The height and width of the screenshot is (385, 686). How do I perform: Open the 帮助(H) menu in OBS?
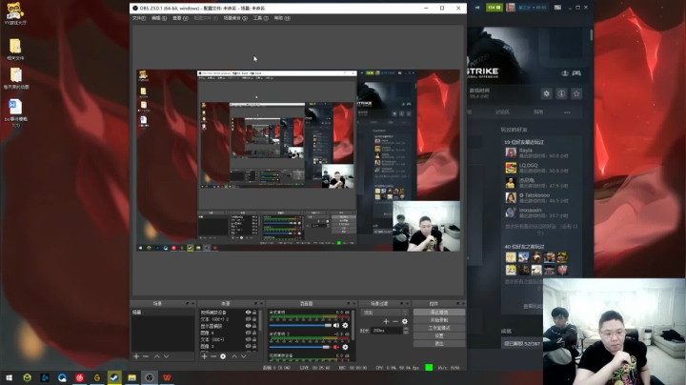pos(282,18)
